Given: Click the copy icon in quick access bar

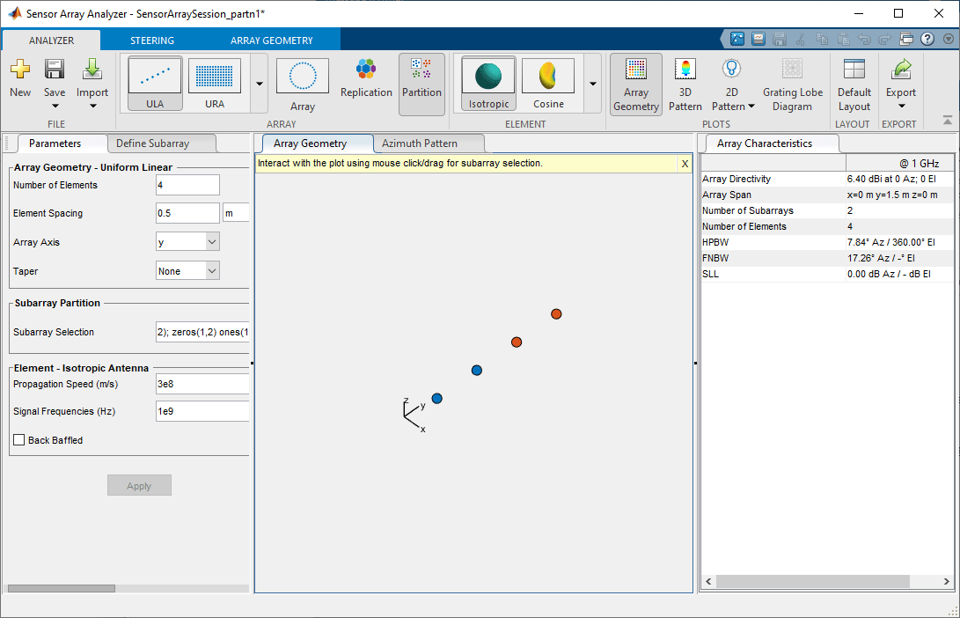Looking at the screenshot, I should (822, 40).
